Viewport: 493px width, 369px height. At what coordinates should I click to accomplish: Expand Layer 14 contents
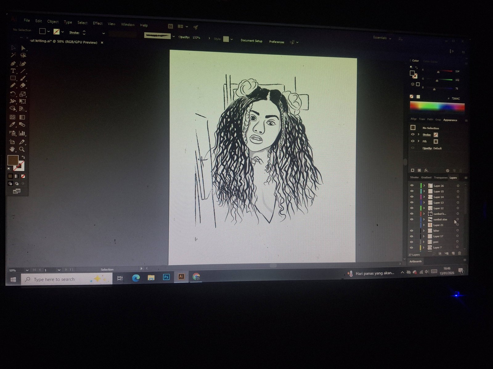point(424,197)
